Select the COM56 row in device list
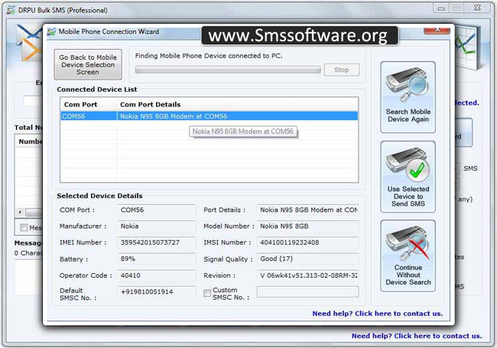This screenshot has width=497, height=348. (210, 116)
